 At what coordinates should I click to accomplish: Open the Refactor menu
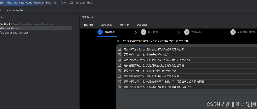coord(39,3)
